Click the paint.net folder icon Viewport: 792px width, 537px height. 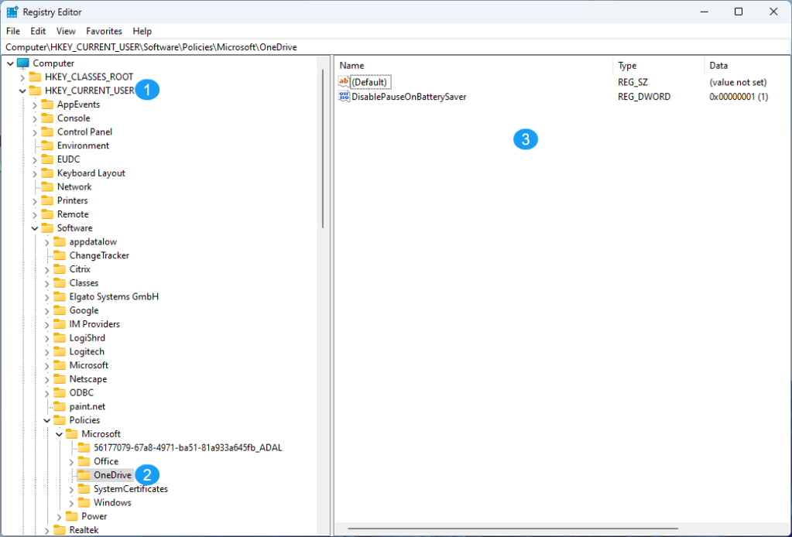(59, 405)
